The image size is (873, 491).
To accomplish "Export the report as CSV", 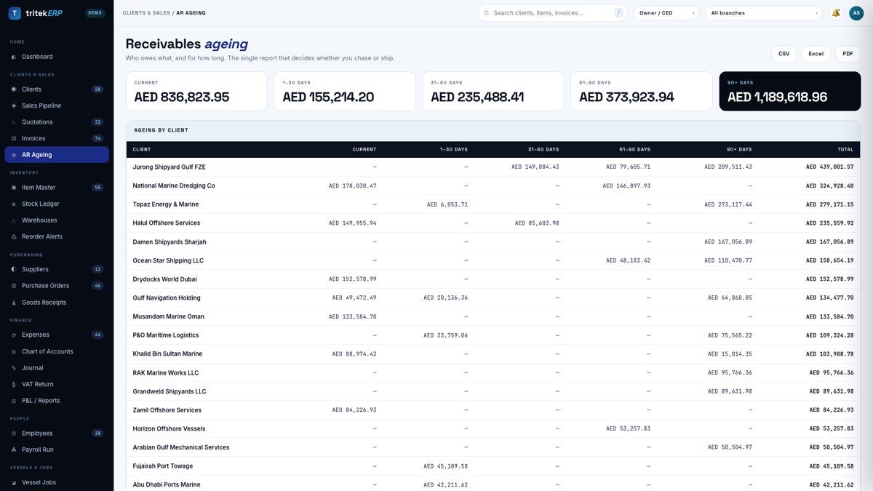I will [784, 54].
